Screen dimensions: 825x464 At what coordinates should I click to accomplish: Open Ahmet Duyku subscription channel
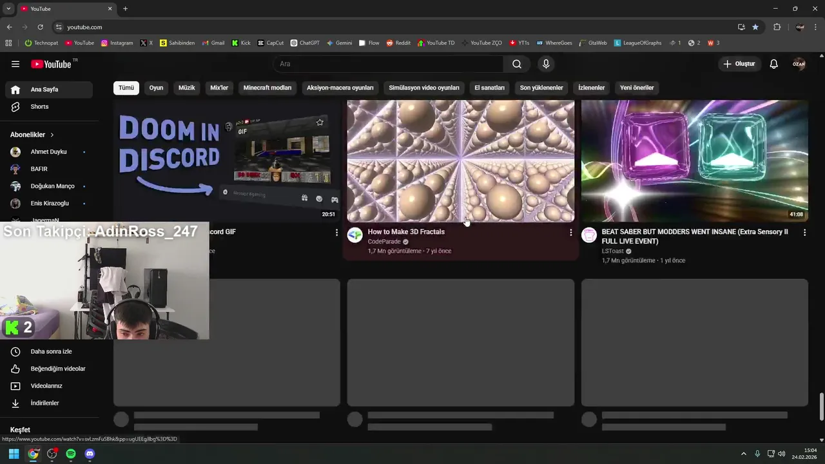(x=49, y=151)
